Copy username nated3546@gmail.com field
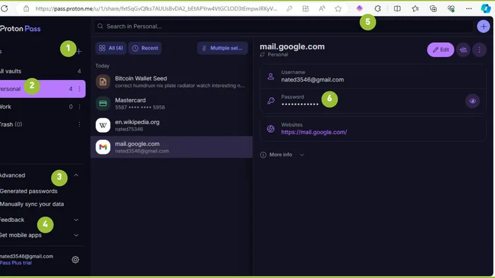The image size is (495, 278). (x=373, y=77)
